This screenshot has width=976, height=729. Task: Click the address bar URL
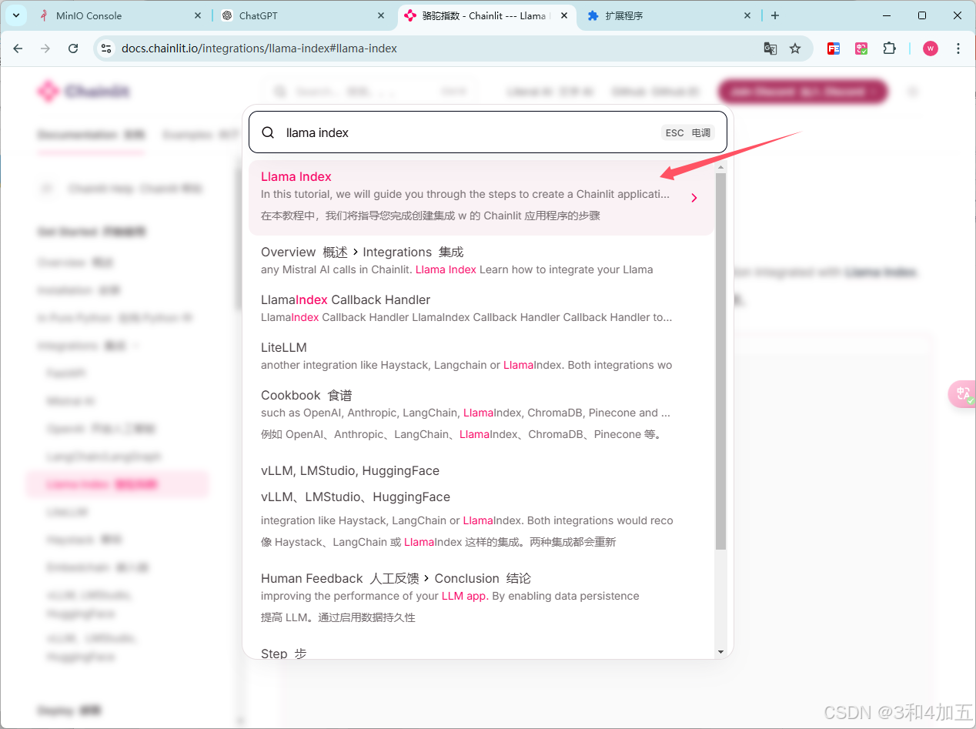point(259,48)
